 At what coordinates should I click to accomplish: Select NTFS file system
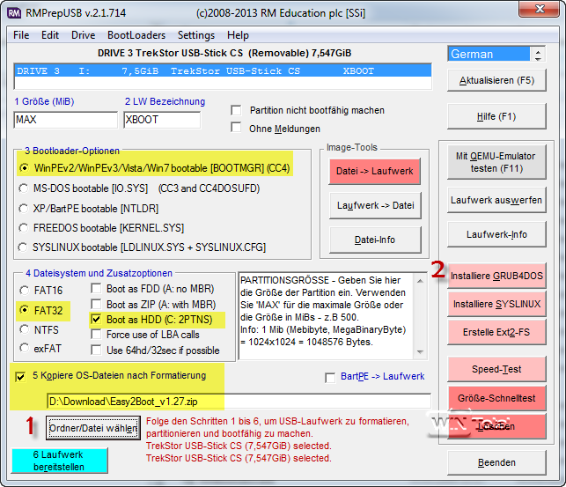24,329
